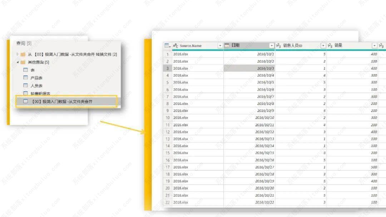Image resolution: width=386 pixels, height=217 pixels.
Task: Click date cell 2016/10/15
Action: tap(249, 153)
